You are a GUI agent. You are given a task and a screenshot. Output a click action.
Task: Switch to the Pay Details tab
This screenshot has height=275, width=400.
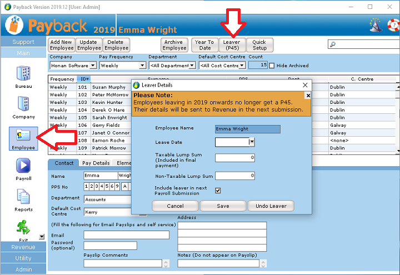coord(96,163)
